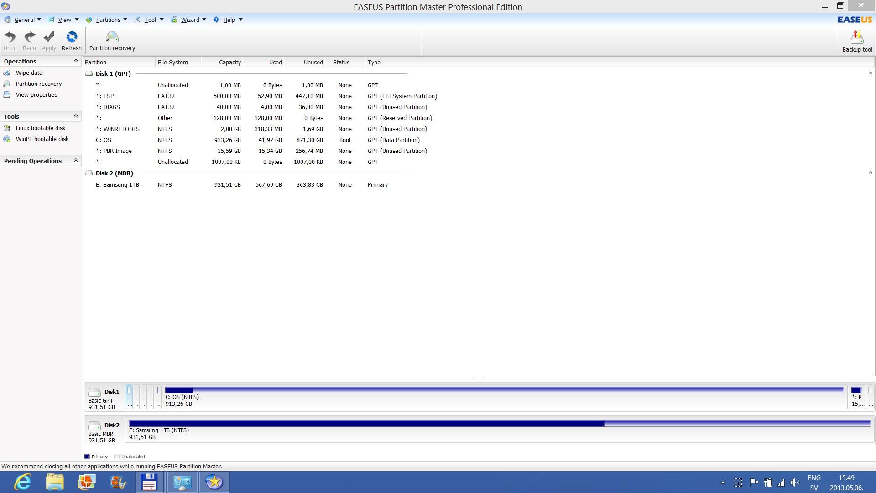876x493 pixels.
Task: Collapse the Disk 1 (GPT) partition group
Action: [x=870, y=73]
